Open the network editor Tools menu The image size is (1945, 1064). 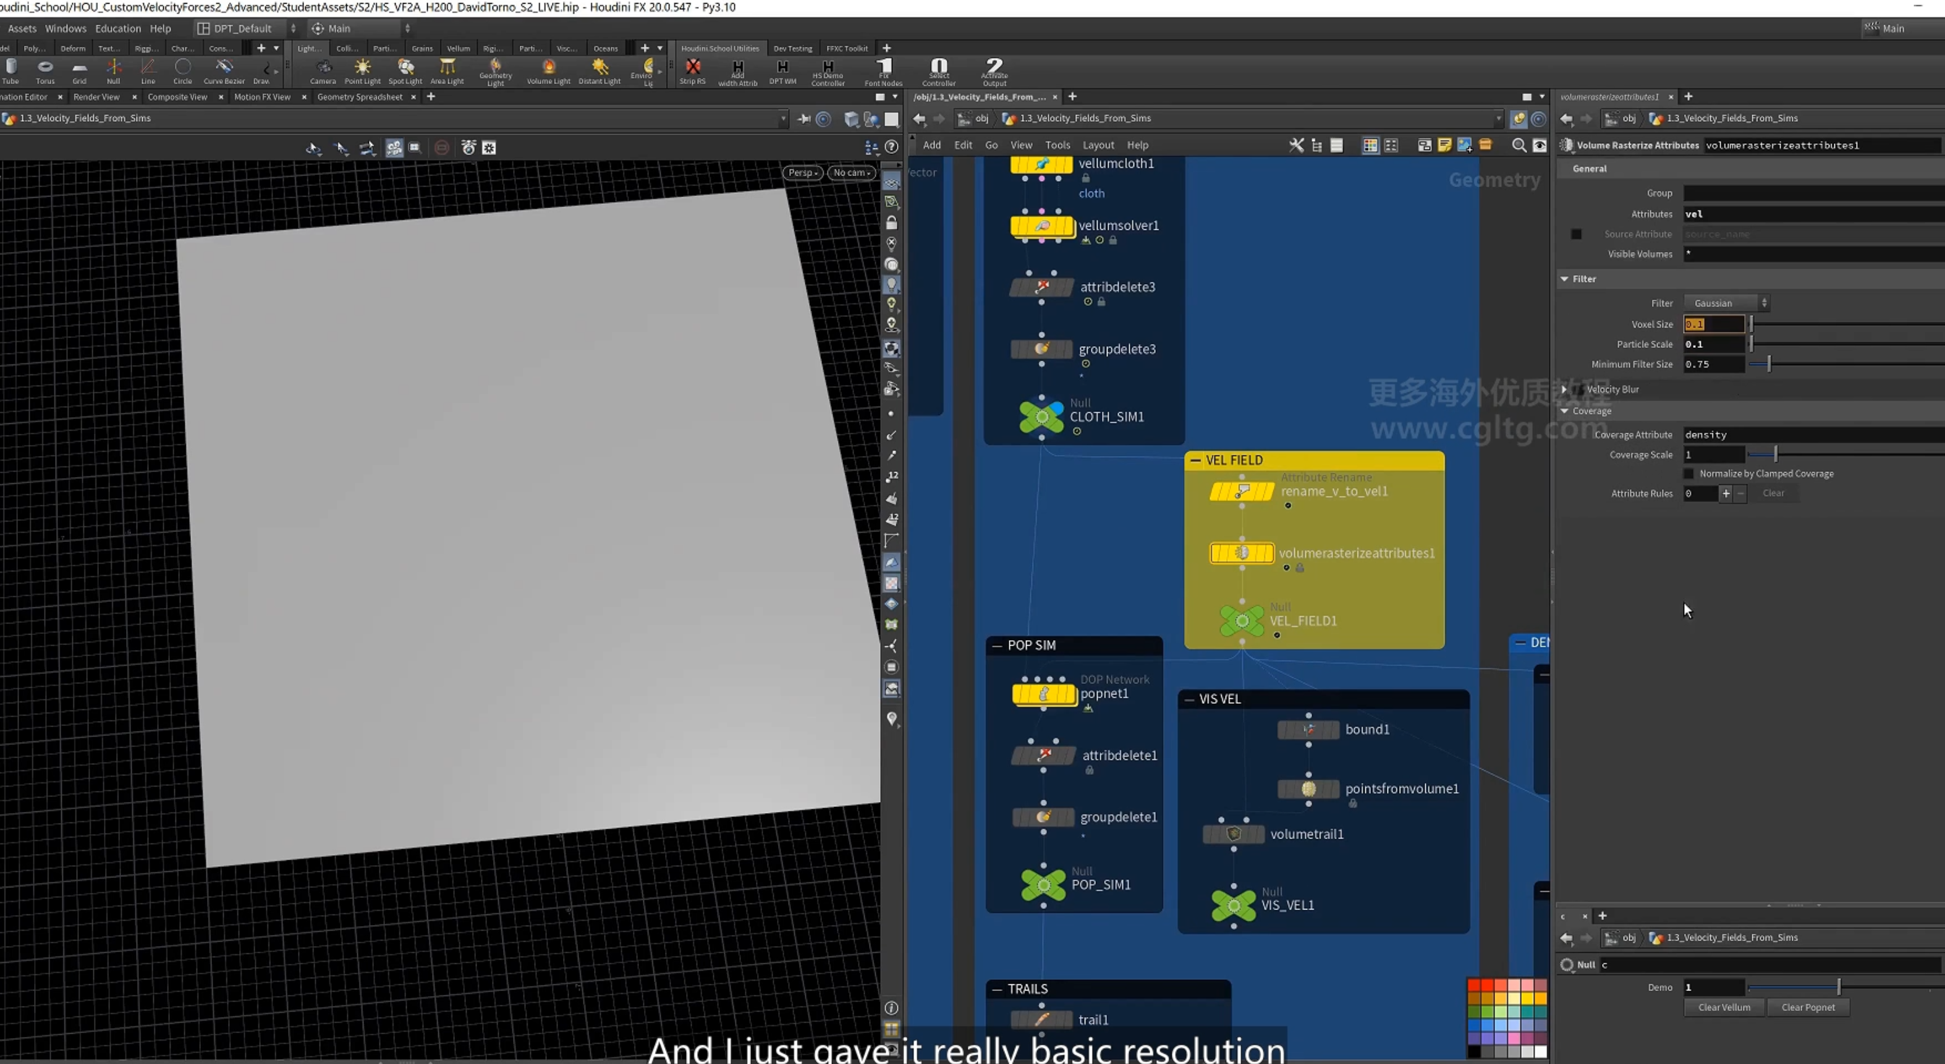[1057, 145]
